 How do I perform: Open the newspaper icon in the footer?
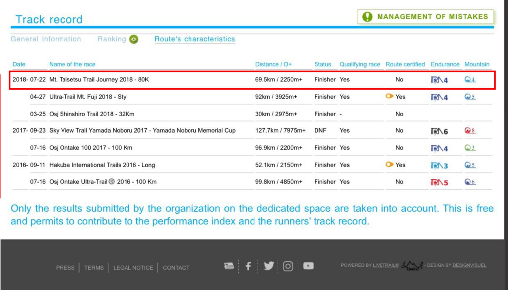pos(229,266)
